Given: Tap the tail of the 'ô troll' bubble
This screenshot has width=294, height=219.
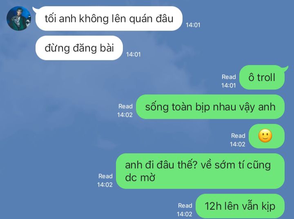Looking at the screenshot, I should [285, 68].
